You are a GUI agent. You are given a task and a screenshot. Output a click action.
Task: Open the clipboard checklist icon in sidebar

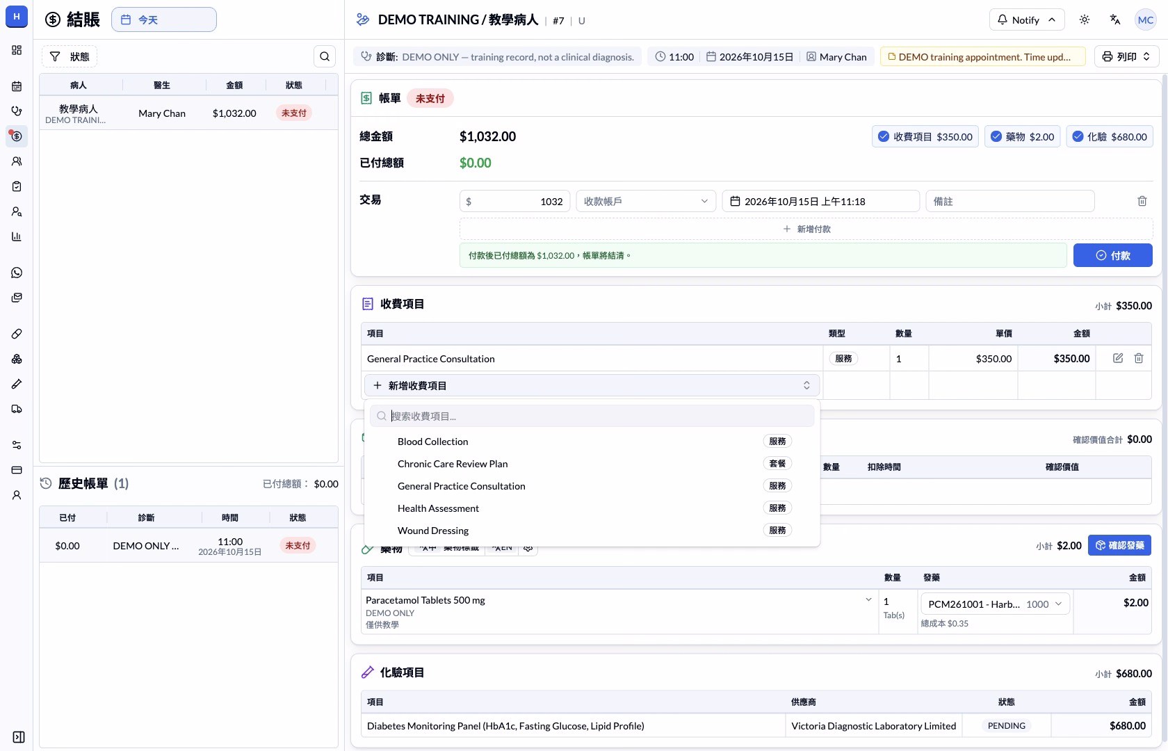(17, 186)
